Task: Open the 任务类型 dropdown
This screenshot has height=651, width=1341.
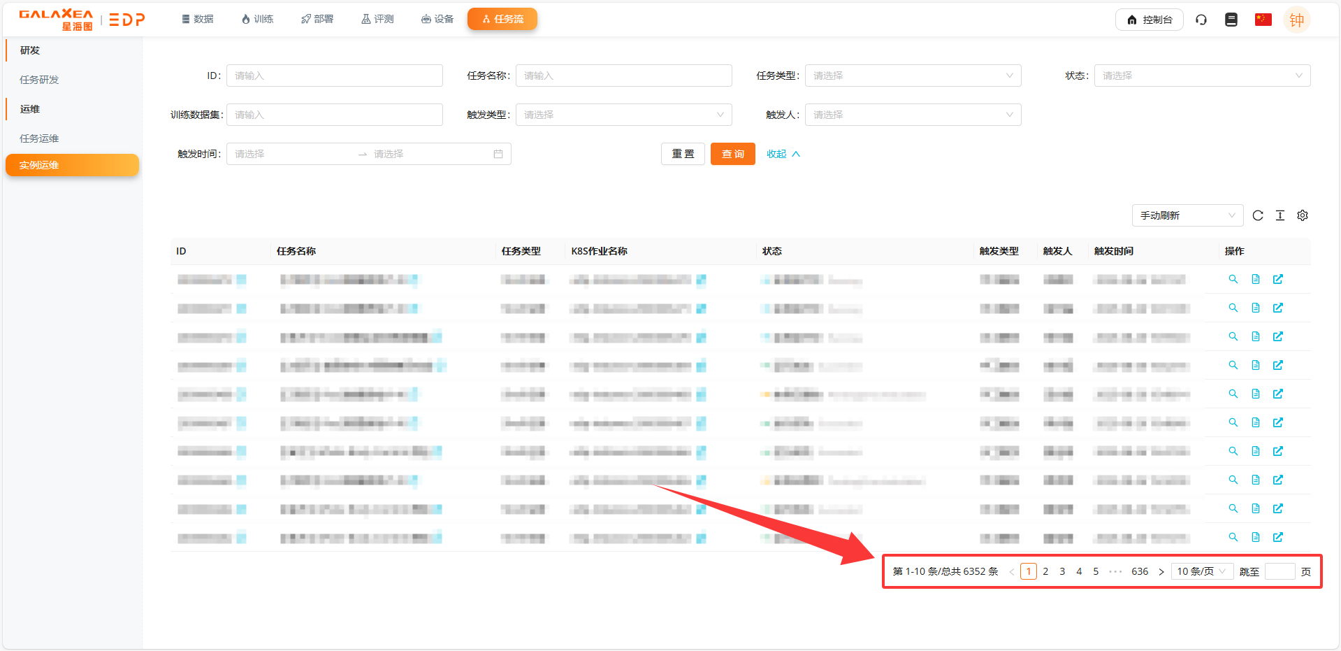Action: click(x=912, y=75)
